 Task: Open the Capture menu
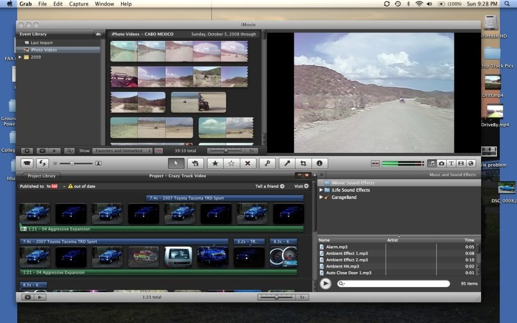tap(78, 4)
